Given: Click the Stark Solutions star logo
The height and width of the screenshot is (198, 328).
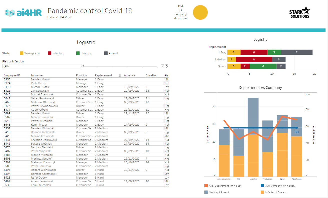Looking at the screenshot, I should pos(299,12).
